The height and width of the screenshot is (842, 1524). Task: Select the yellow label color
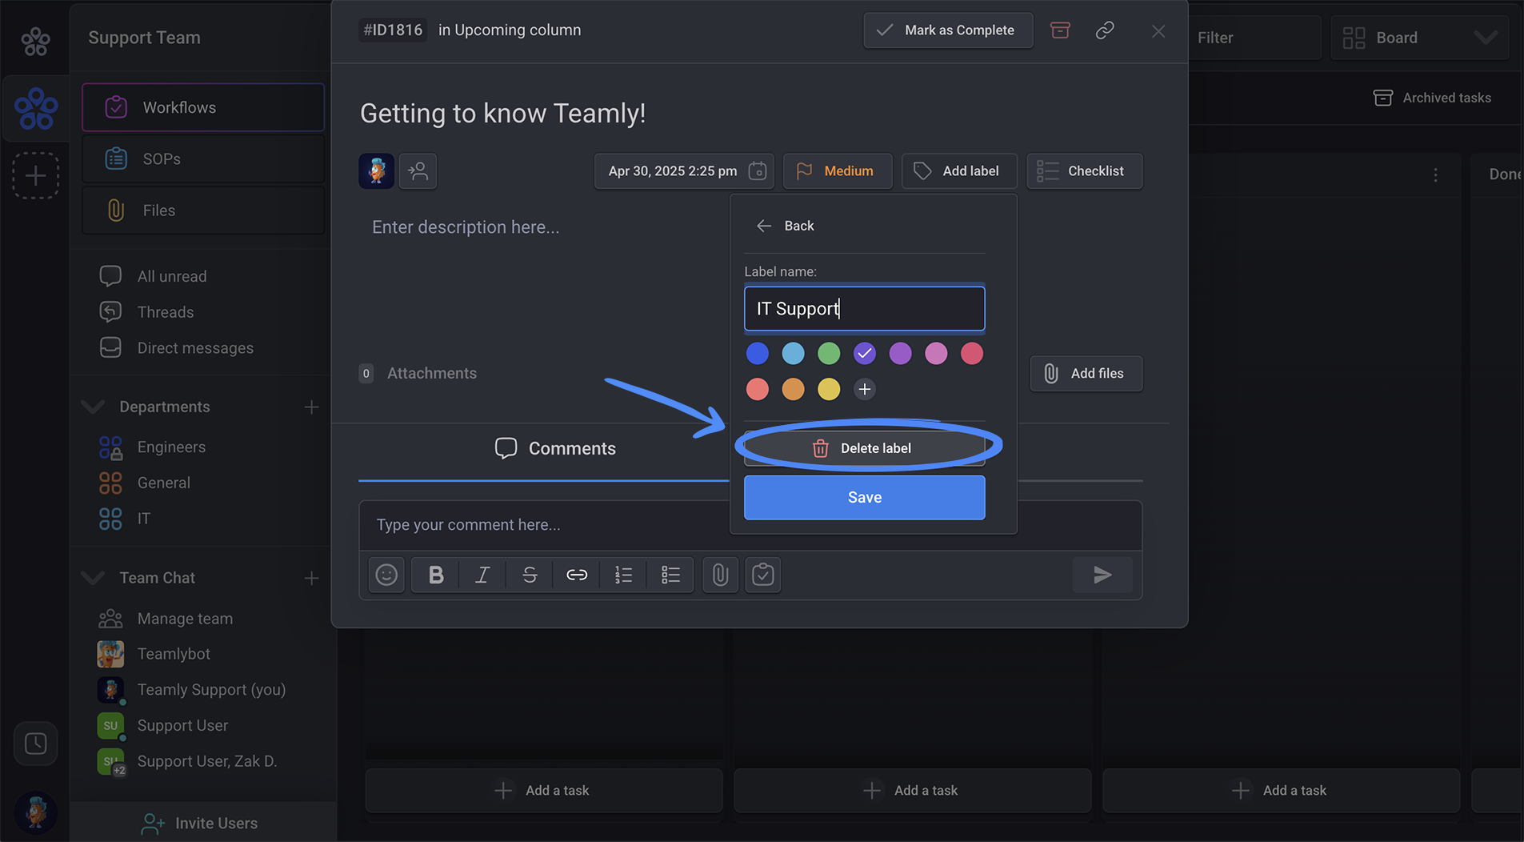coord(829,389)
